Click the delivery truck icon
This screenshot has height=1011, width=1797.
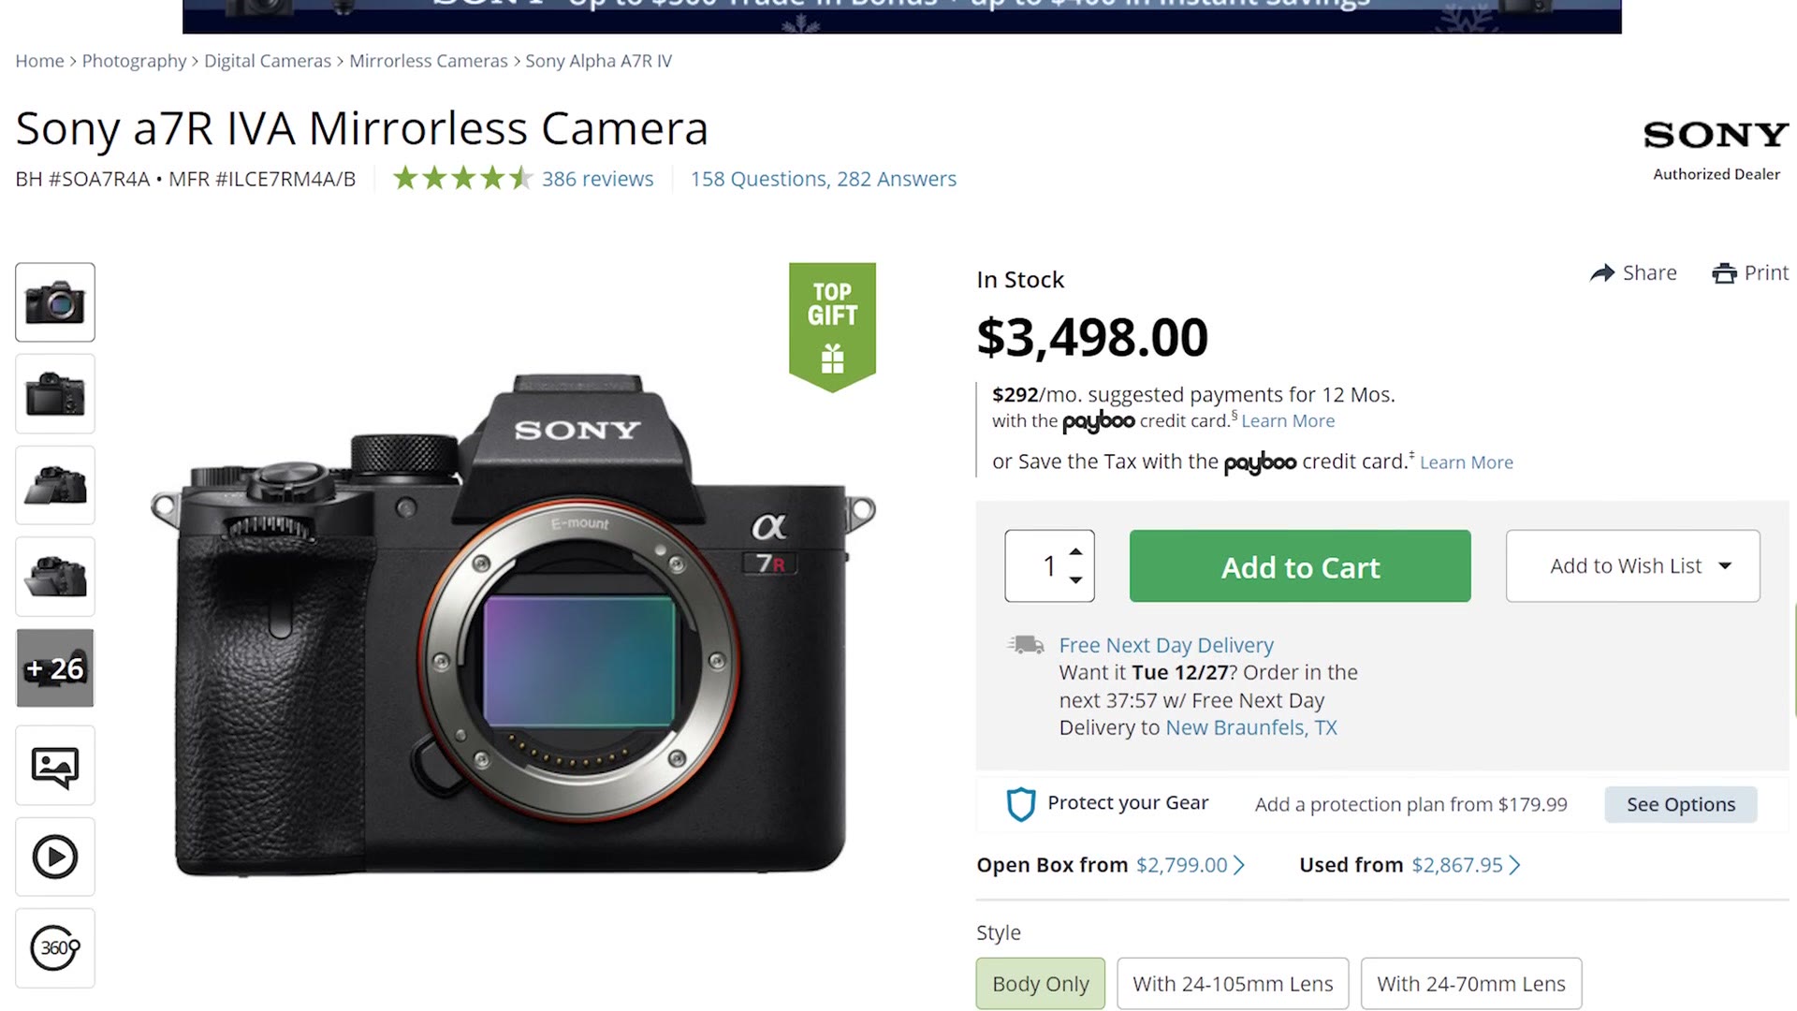click(x=1026, y=644)
